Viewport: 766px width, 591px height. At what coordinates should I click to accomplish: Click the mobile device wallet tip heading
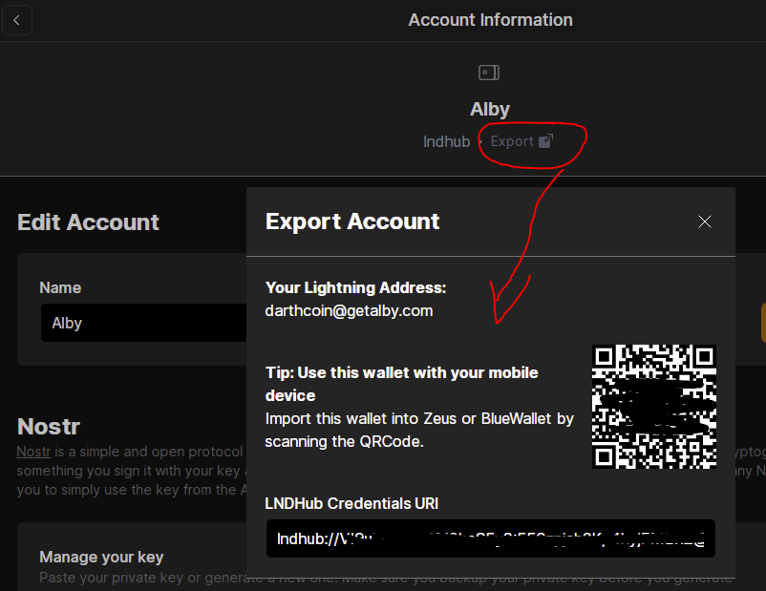(401, 384)
